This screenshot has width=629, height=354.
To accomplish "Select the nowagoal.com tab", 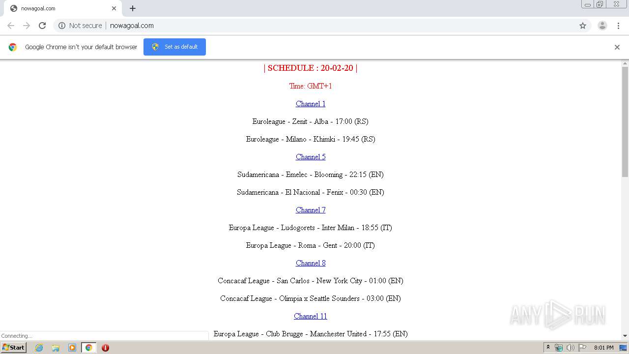I will pyautogui.click(x=63, y=8).
